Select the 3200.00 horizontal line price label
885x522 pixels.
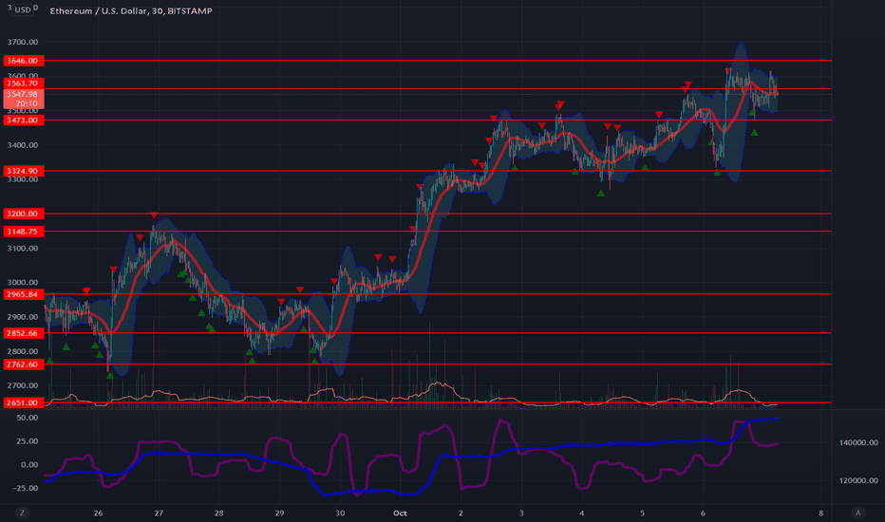pyautogui.click(x=23, y=214)
